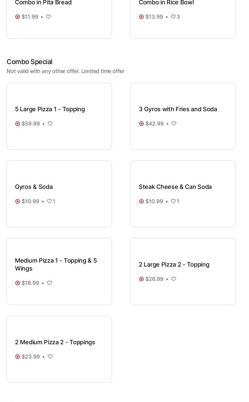The height and width of the screenshot is (402, 249).
Task: Add Combo in Pita Bread to cart
Action: click(x=18, y=17)
